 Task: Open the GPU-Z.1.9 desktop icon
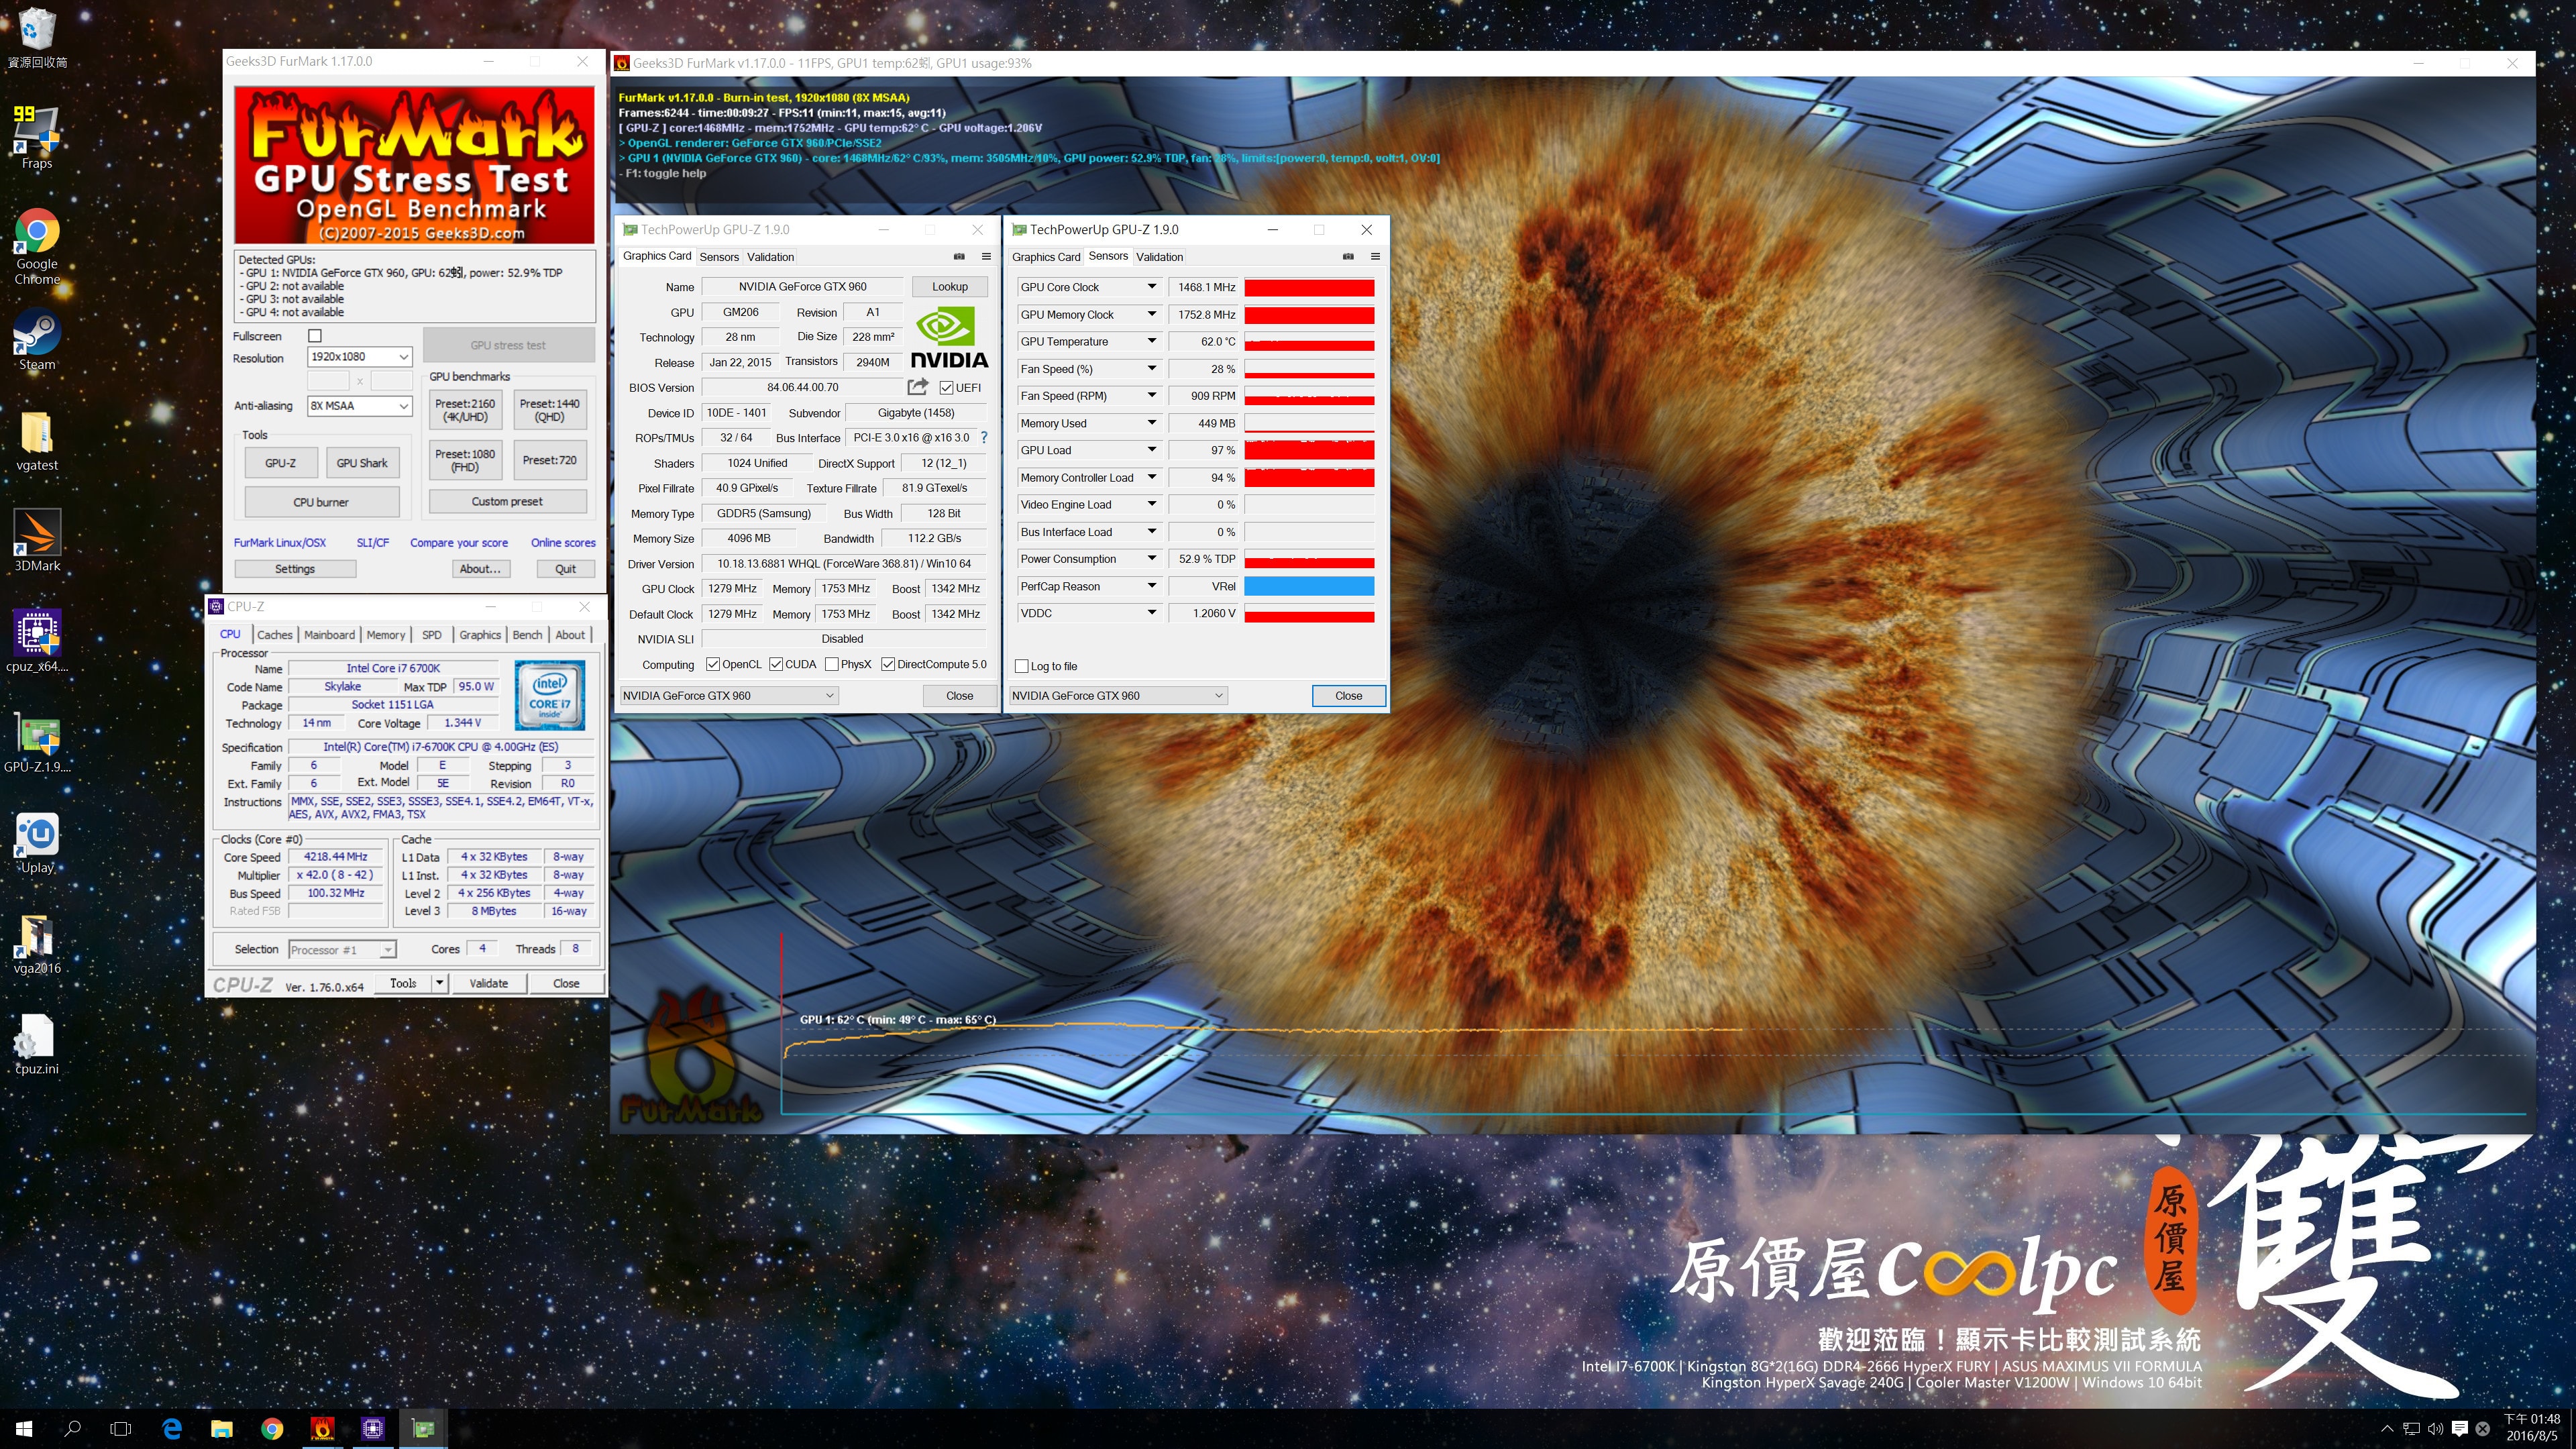(x=37, y=742)
